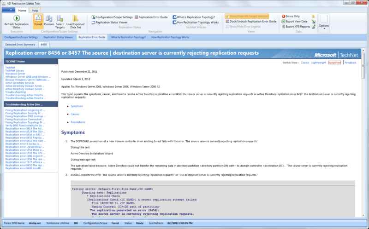Open Replication error 1127 sidebar link

click(25, 162)
